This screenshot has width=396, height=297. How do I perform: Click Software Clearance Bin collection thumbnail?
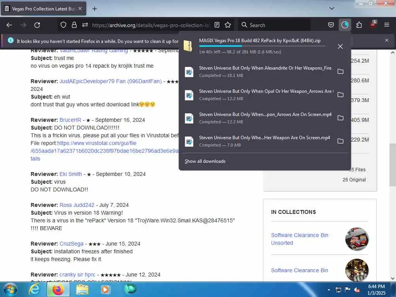coord(357,270)
